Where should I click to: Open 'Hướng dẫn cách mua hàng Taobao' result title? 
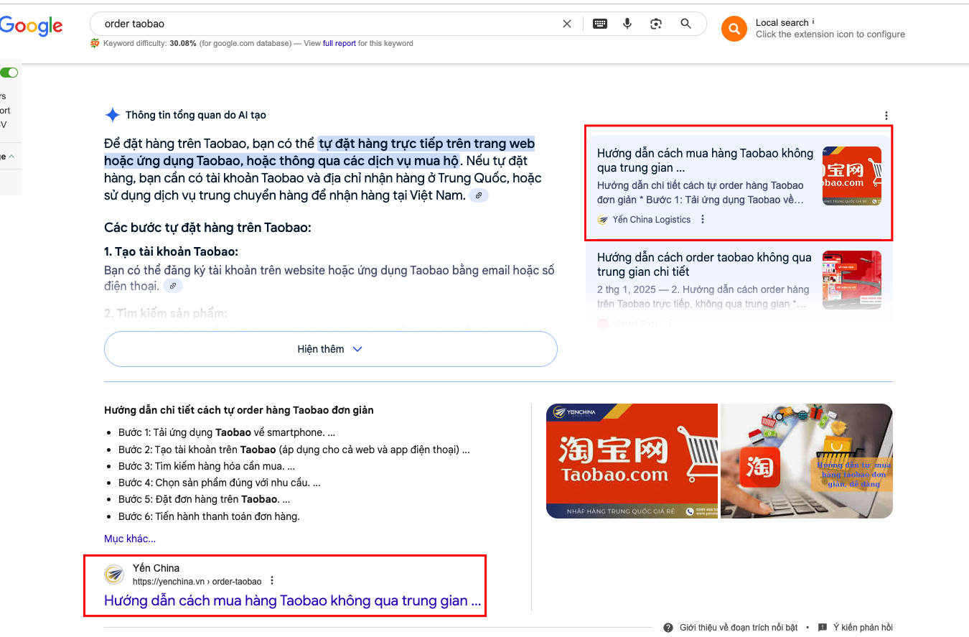pyautogui.click(x=292, y=601)
